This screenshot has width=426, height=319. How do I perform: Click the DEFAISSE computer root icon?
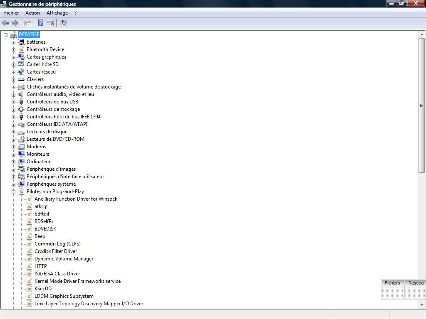click(13, 34)
